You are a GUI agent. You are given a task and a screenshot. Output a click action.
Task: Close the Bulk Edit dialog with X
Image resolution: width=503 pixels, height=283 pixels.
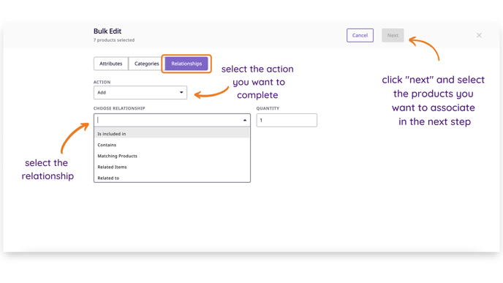coord(479,35)
